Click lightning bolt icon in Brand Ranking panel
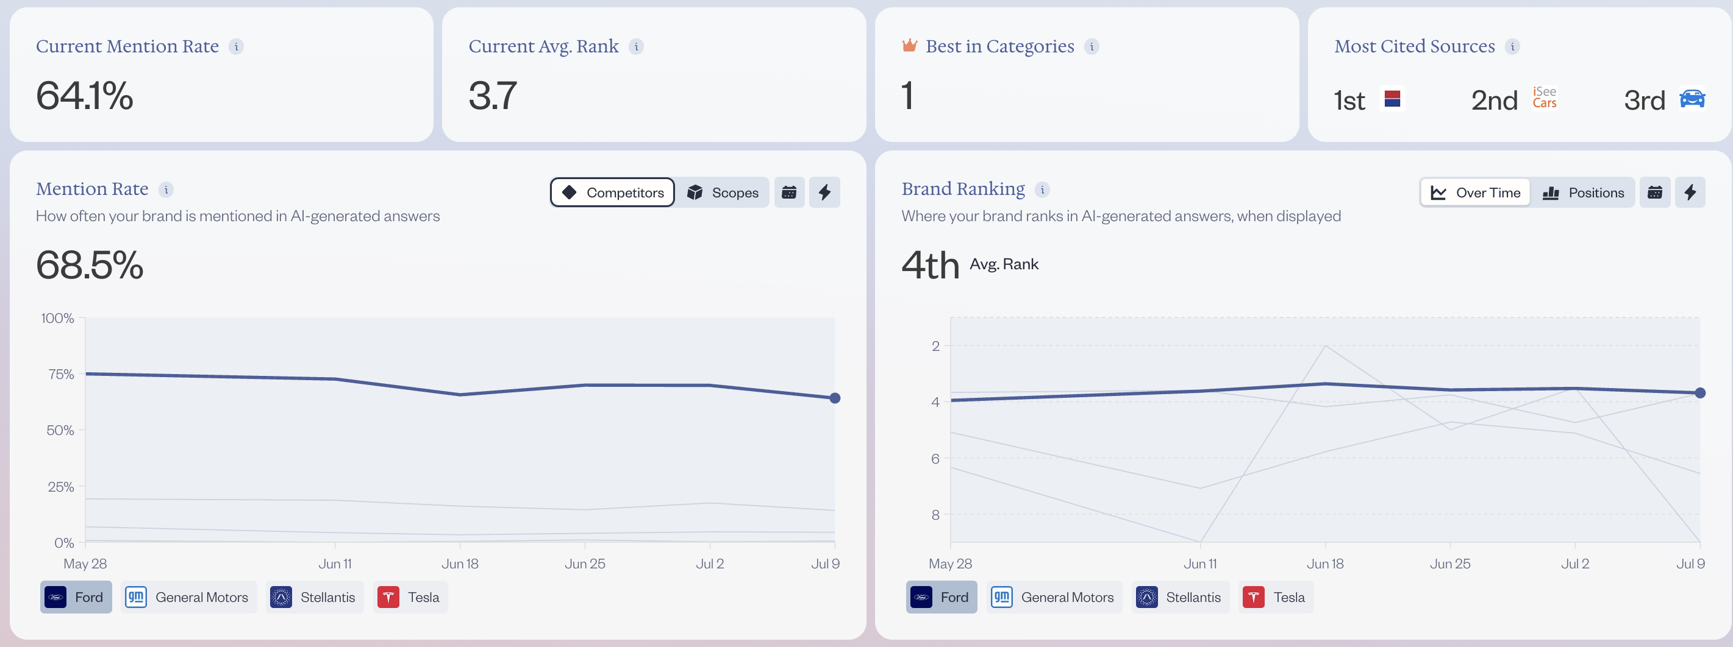The image size is (1733, 647). [x=1689, y=193]
